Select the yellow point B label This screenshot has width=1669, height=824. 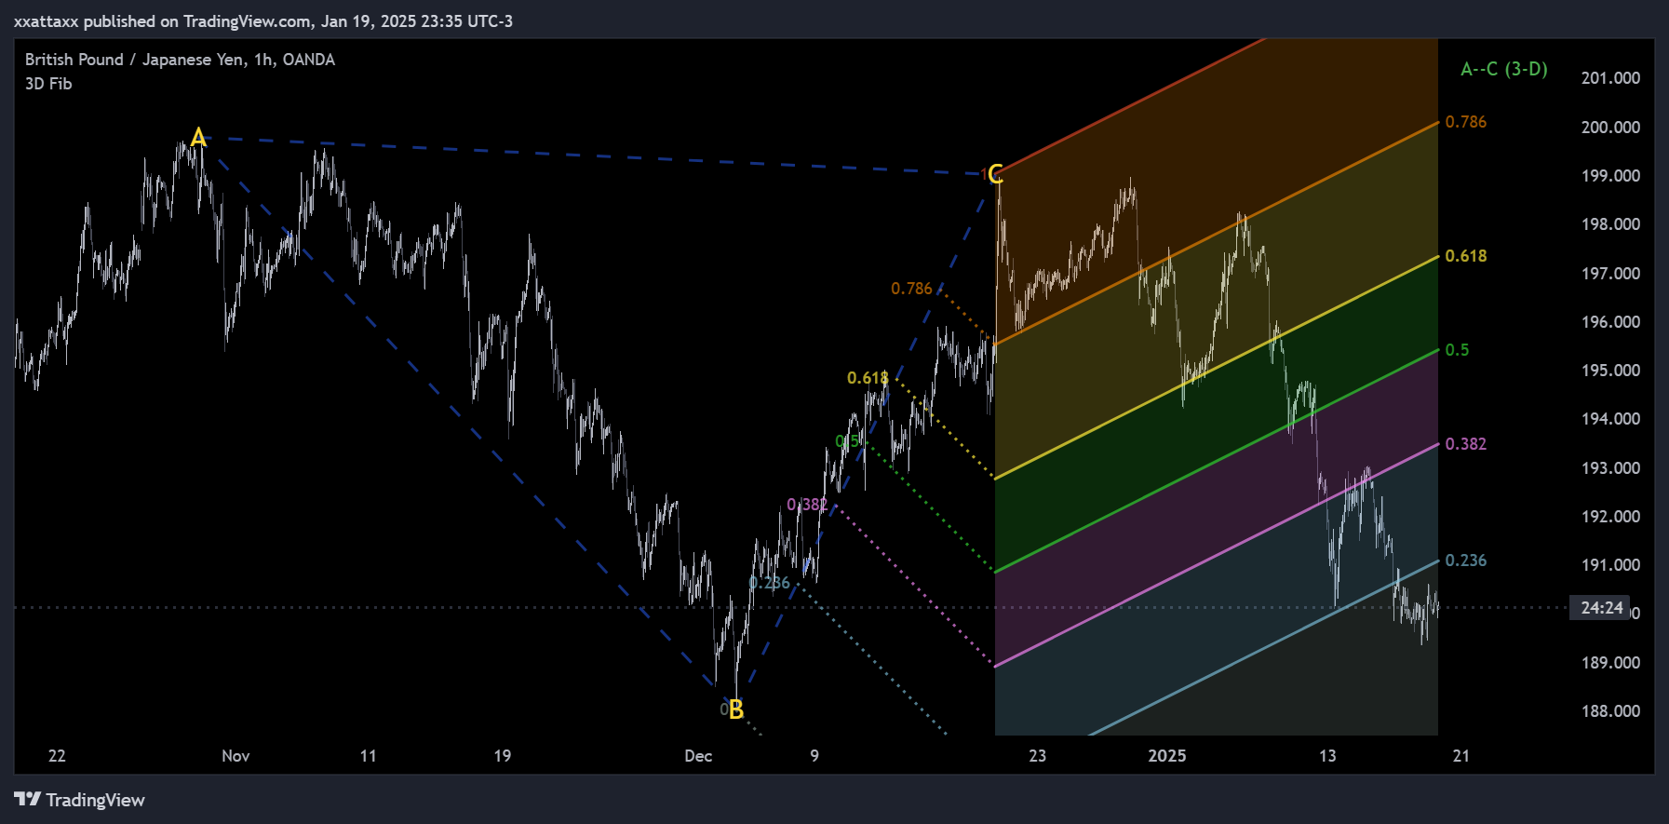point(736,710)
